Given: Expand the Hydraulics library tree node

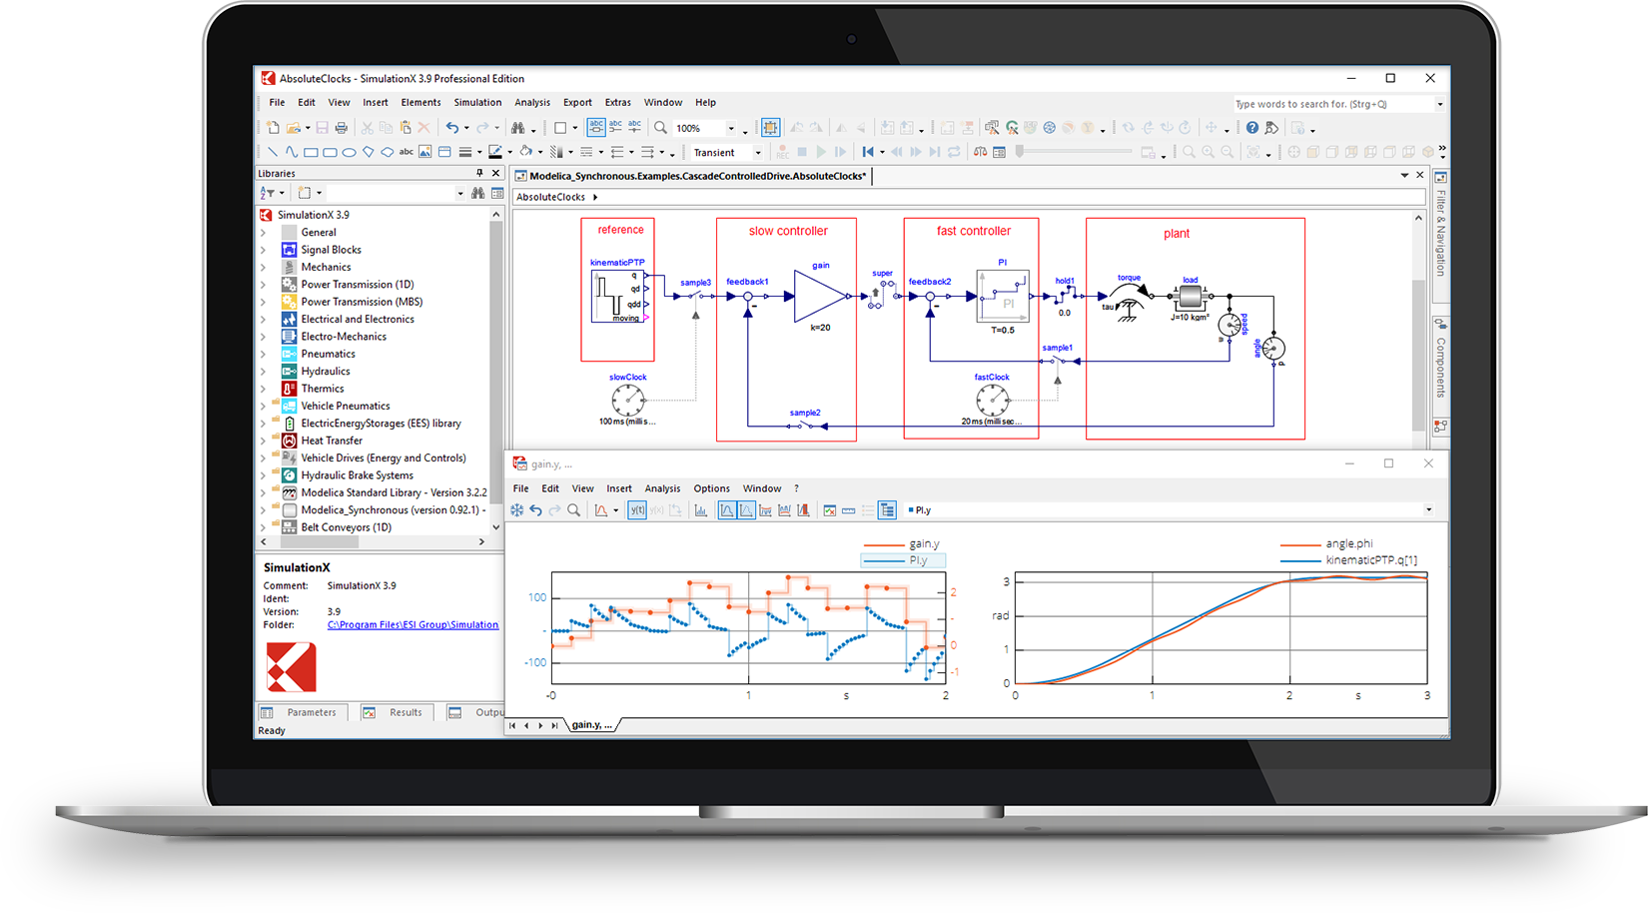Looking at the screenshot, I should tap(264, 372).
